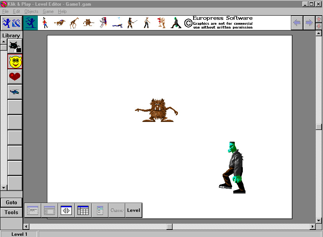Select the yellow smiley face library

(15, 61)
